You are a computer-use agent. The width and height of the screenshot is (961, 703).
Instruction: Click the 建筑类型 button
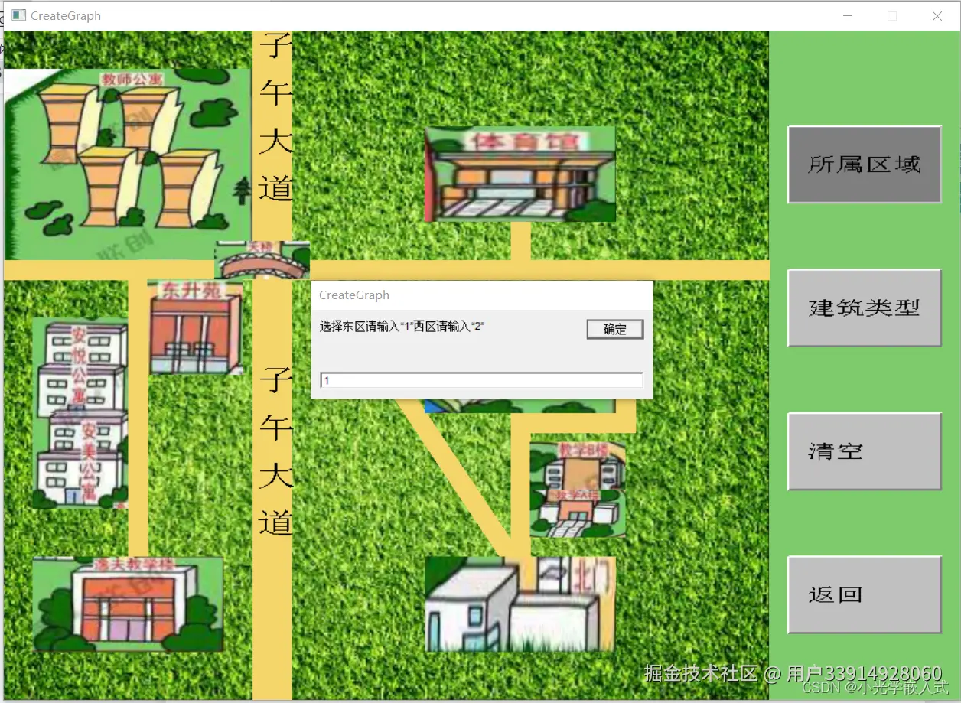[x=863, y=308]
